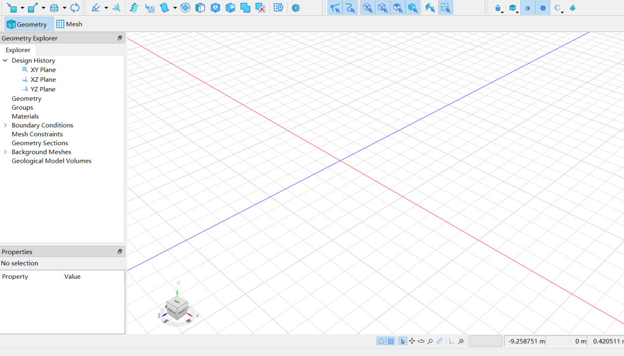624x356 pixels.
Task: Open dropdown arrow next to mirror tool
Action: tap(64, 8)
